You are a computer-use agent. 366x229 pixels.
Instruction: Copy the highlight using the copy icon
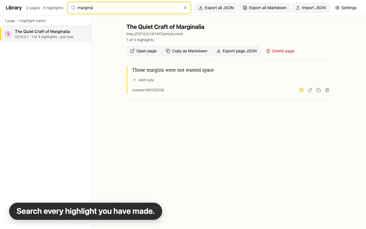point(319,90)
